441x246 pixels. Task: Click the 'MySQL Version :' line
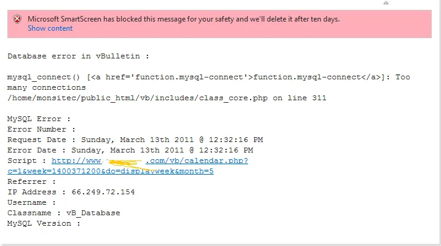44,223
